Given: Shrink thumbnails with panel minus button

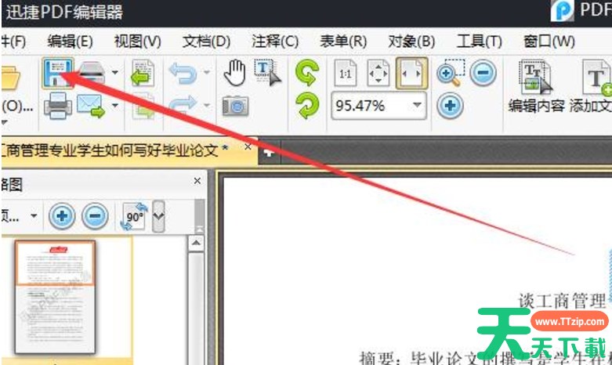Looking at the screenshot, I should pyautogui.click(x=95, y=215).
